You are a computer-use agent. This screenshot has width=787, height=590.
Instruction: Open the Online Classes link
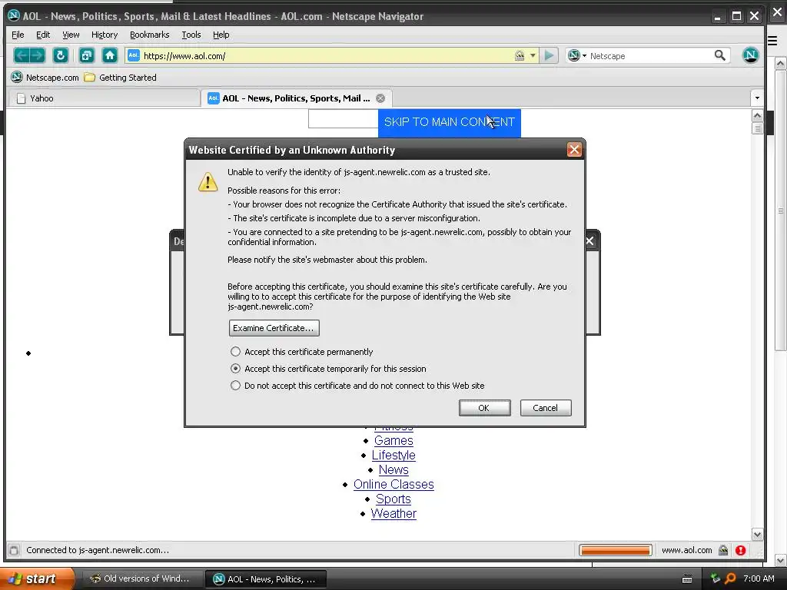[x=393, y=484]
